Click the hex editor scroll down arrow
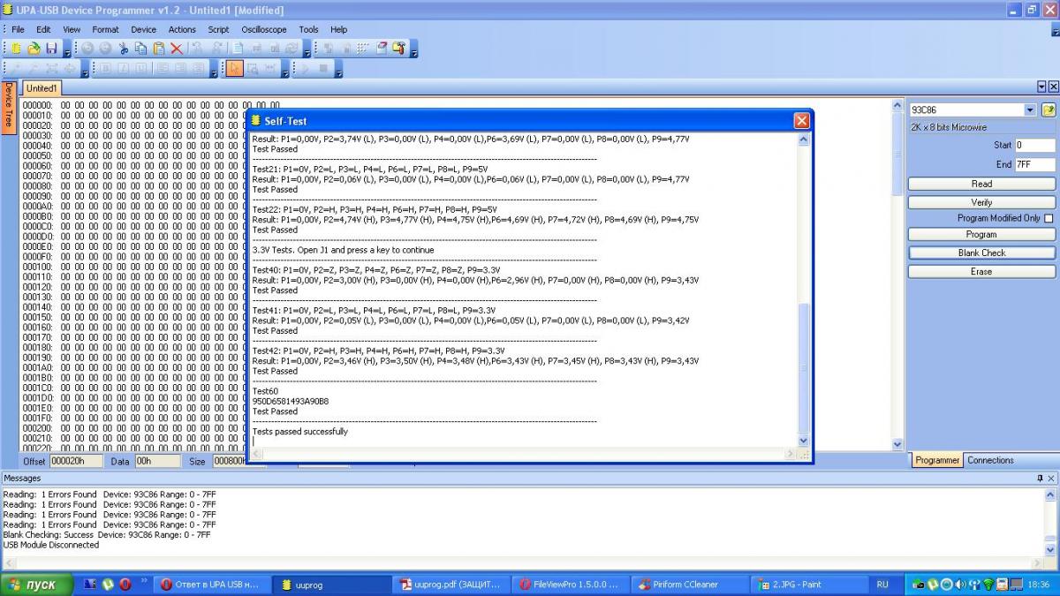 click(x=898, y=445)
